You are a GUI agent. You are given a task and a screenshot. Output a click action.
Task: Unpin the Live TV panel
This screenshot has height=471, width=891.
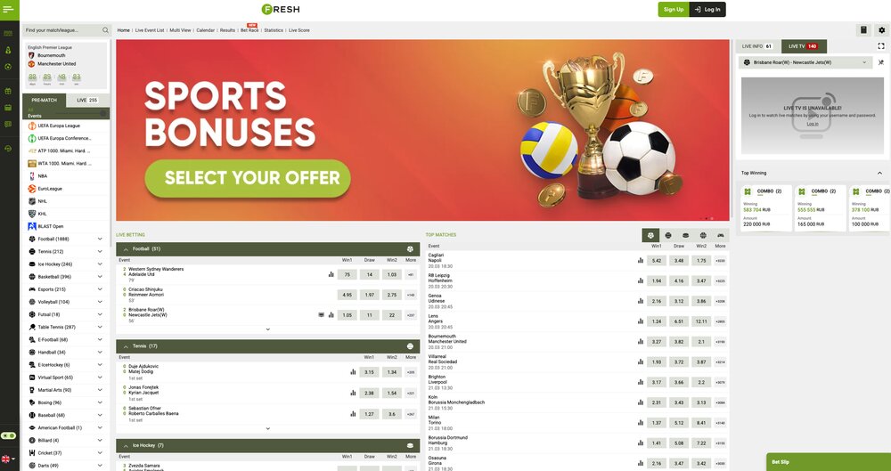coord(881,62)
